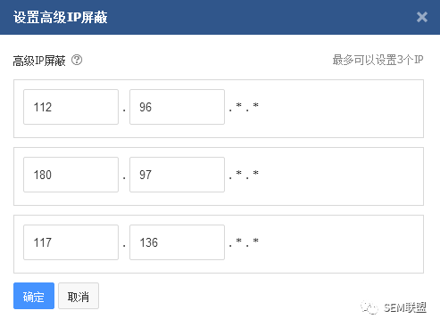Click the dot separator between 117 and 136
The height and width of the screenshot is (327, 440).
(124, 246)
